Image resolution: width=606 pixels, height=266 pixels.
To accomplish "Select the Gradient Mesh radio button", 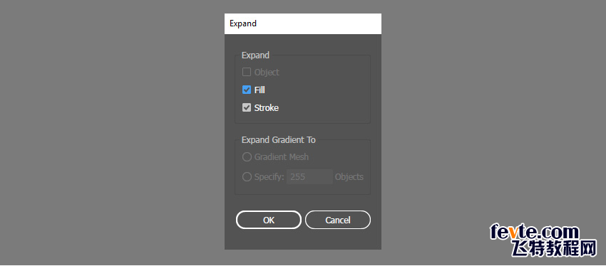I will pos(247,157).
